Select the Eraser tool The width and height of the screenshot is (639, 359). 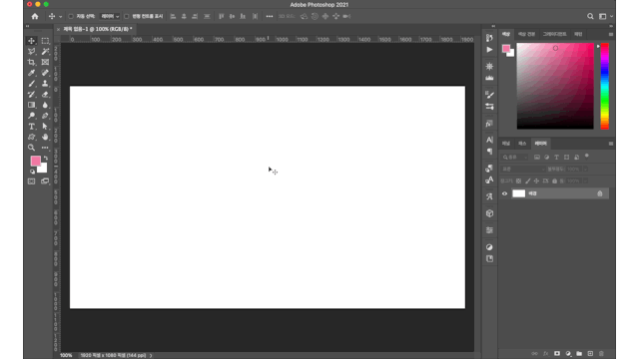click(x=45, y=95)
